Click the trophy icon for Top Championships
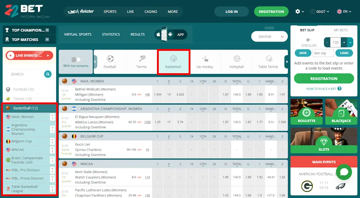Image resolution: width=360 pixels, height=198 pixels. coord(7,30)
